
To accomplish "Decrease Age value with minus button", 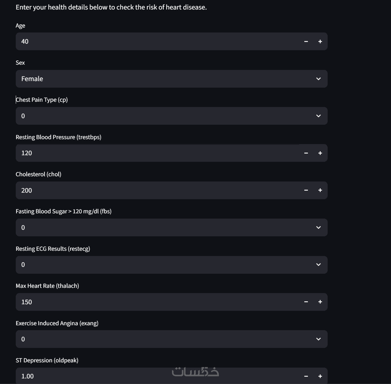I will tap(306, 41).
